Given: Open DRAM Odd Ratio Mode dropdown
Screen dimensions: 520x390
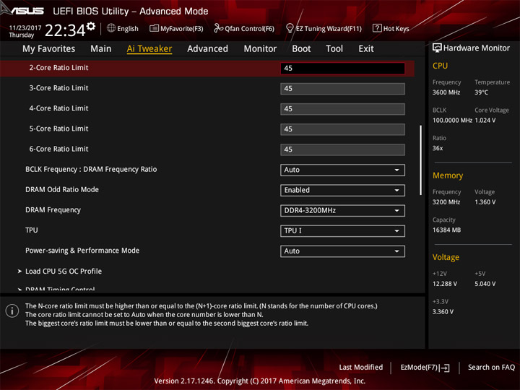Looking at the screenshot, I should (342, 190).
